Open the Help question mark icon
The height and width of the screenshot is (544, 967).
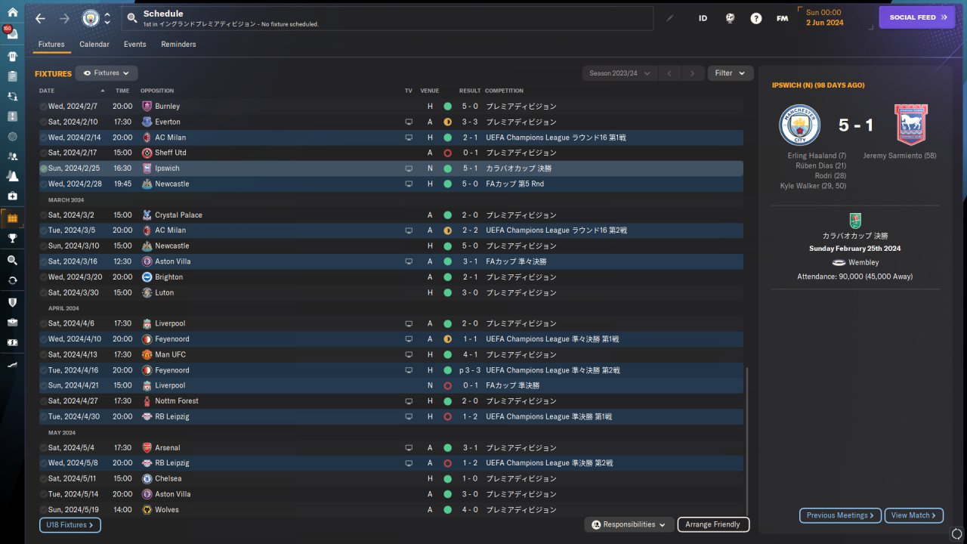[756, 18]
